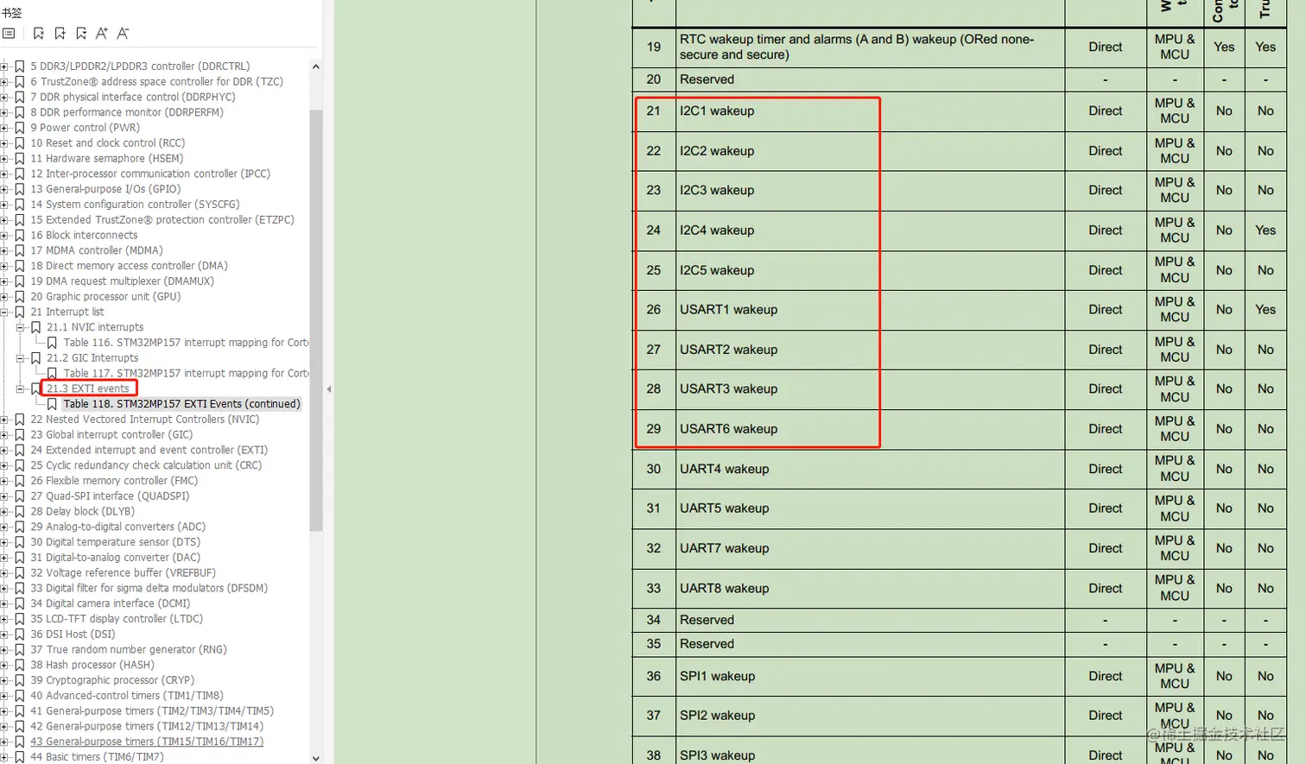Open bookmark 14 System configuration controller (SYSCFG)
The image size is (1306, 764).
click(x=135, y=205)
